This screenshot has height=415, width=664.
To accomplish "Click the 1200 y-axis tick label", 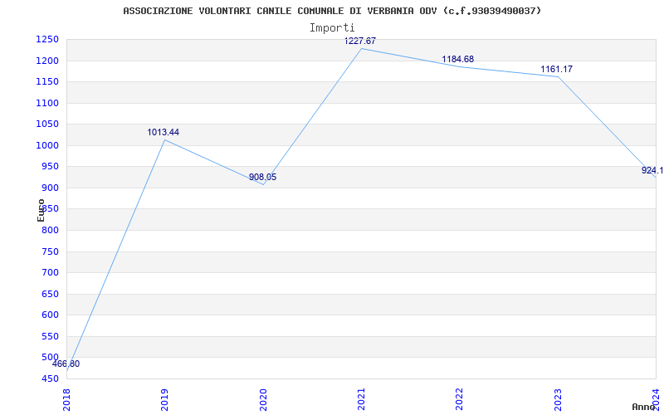I will [47, 61].
